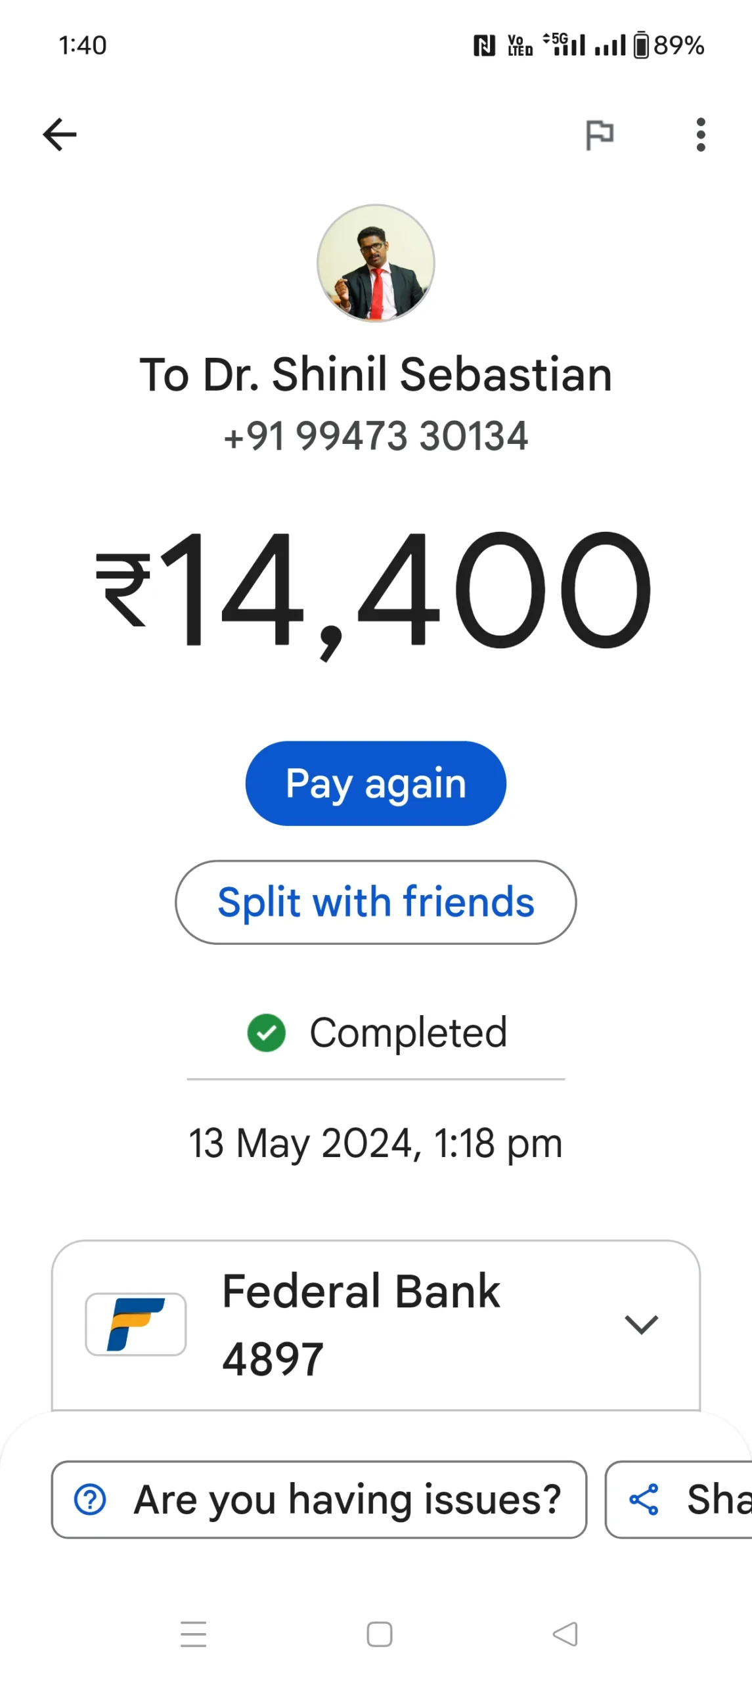Tap the Are you having issues? button
The width and height of the screenshot is (752, 1681).
point(319,1500)
